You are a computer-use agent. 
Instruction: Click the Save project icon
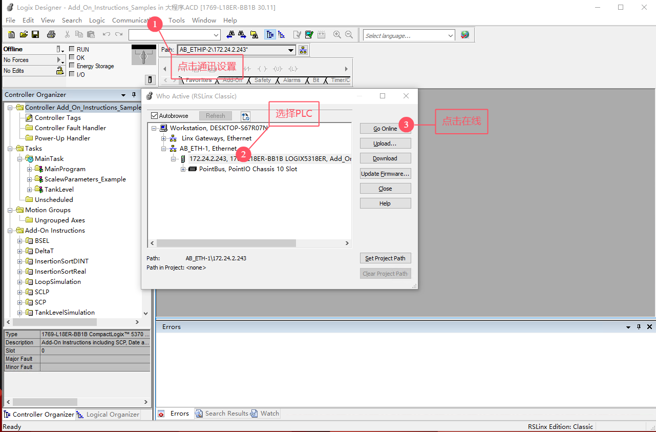(35, 35)
